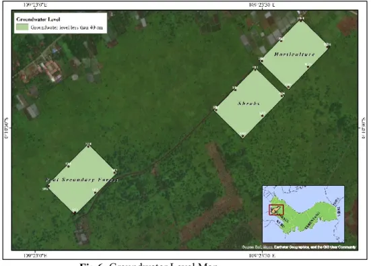Click the "Shrubs" plot label
This screenshot has height=266, width=371.
coord(249,104)
